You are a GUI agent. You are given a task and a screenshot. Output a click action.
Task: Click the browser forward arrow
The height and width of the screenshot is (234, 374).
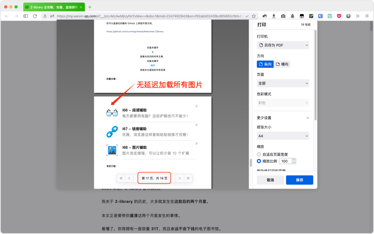(x=16, y=16)
